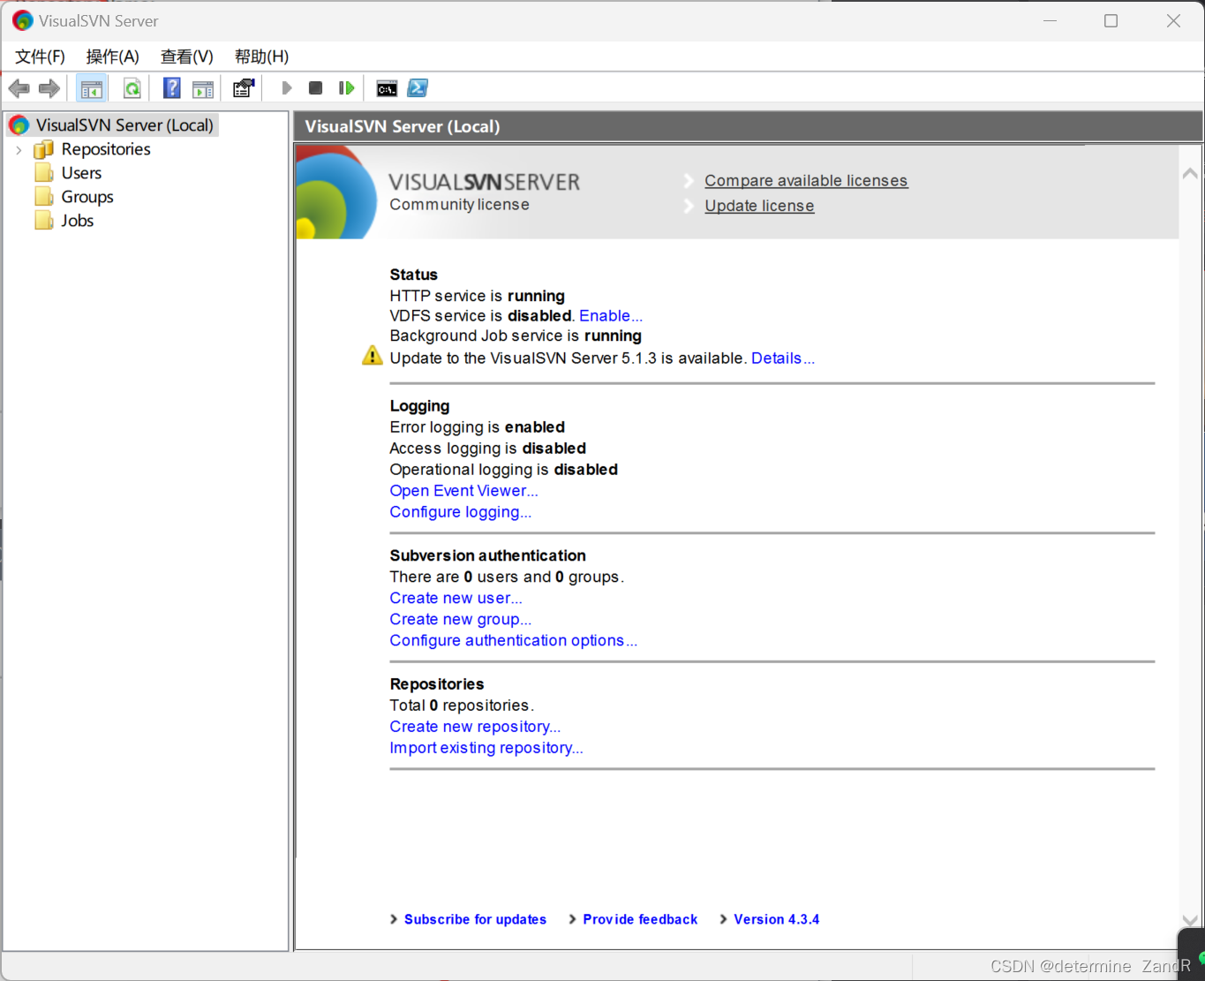This screenshot has width=1205, height=981.
Task: Click scrollbar down arrow in details pane
Action: coord(1190,921)
